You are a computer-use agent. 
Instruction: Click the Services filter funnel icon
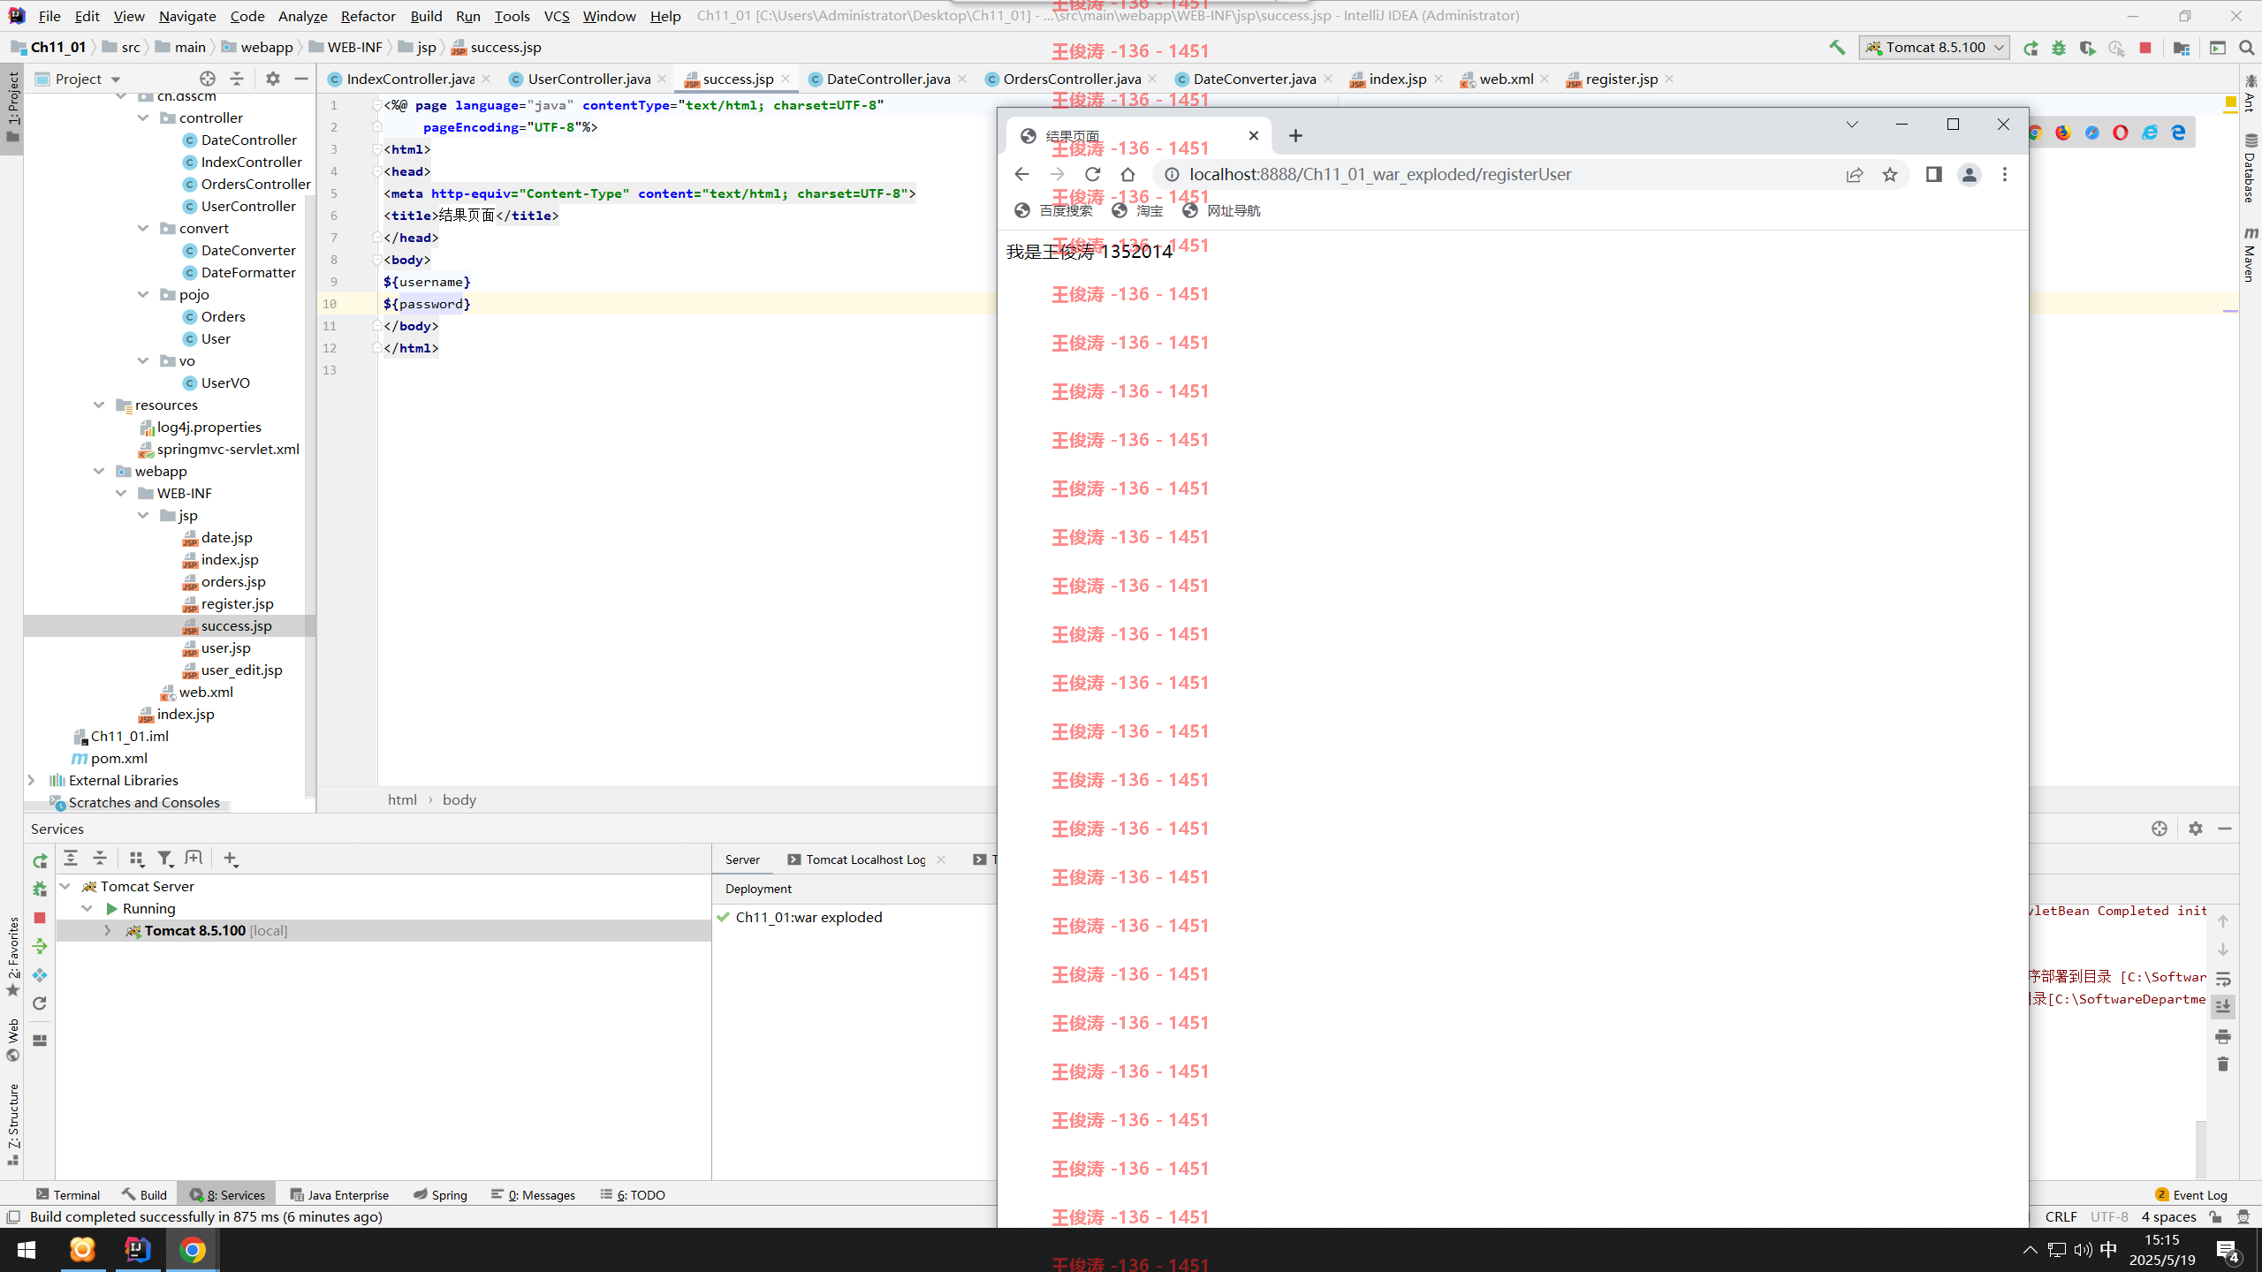coord(165,858)
